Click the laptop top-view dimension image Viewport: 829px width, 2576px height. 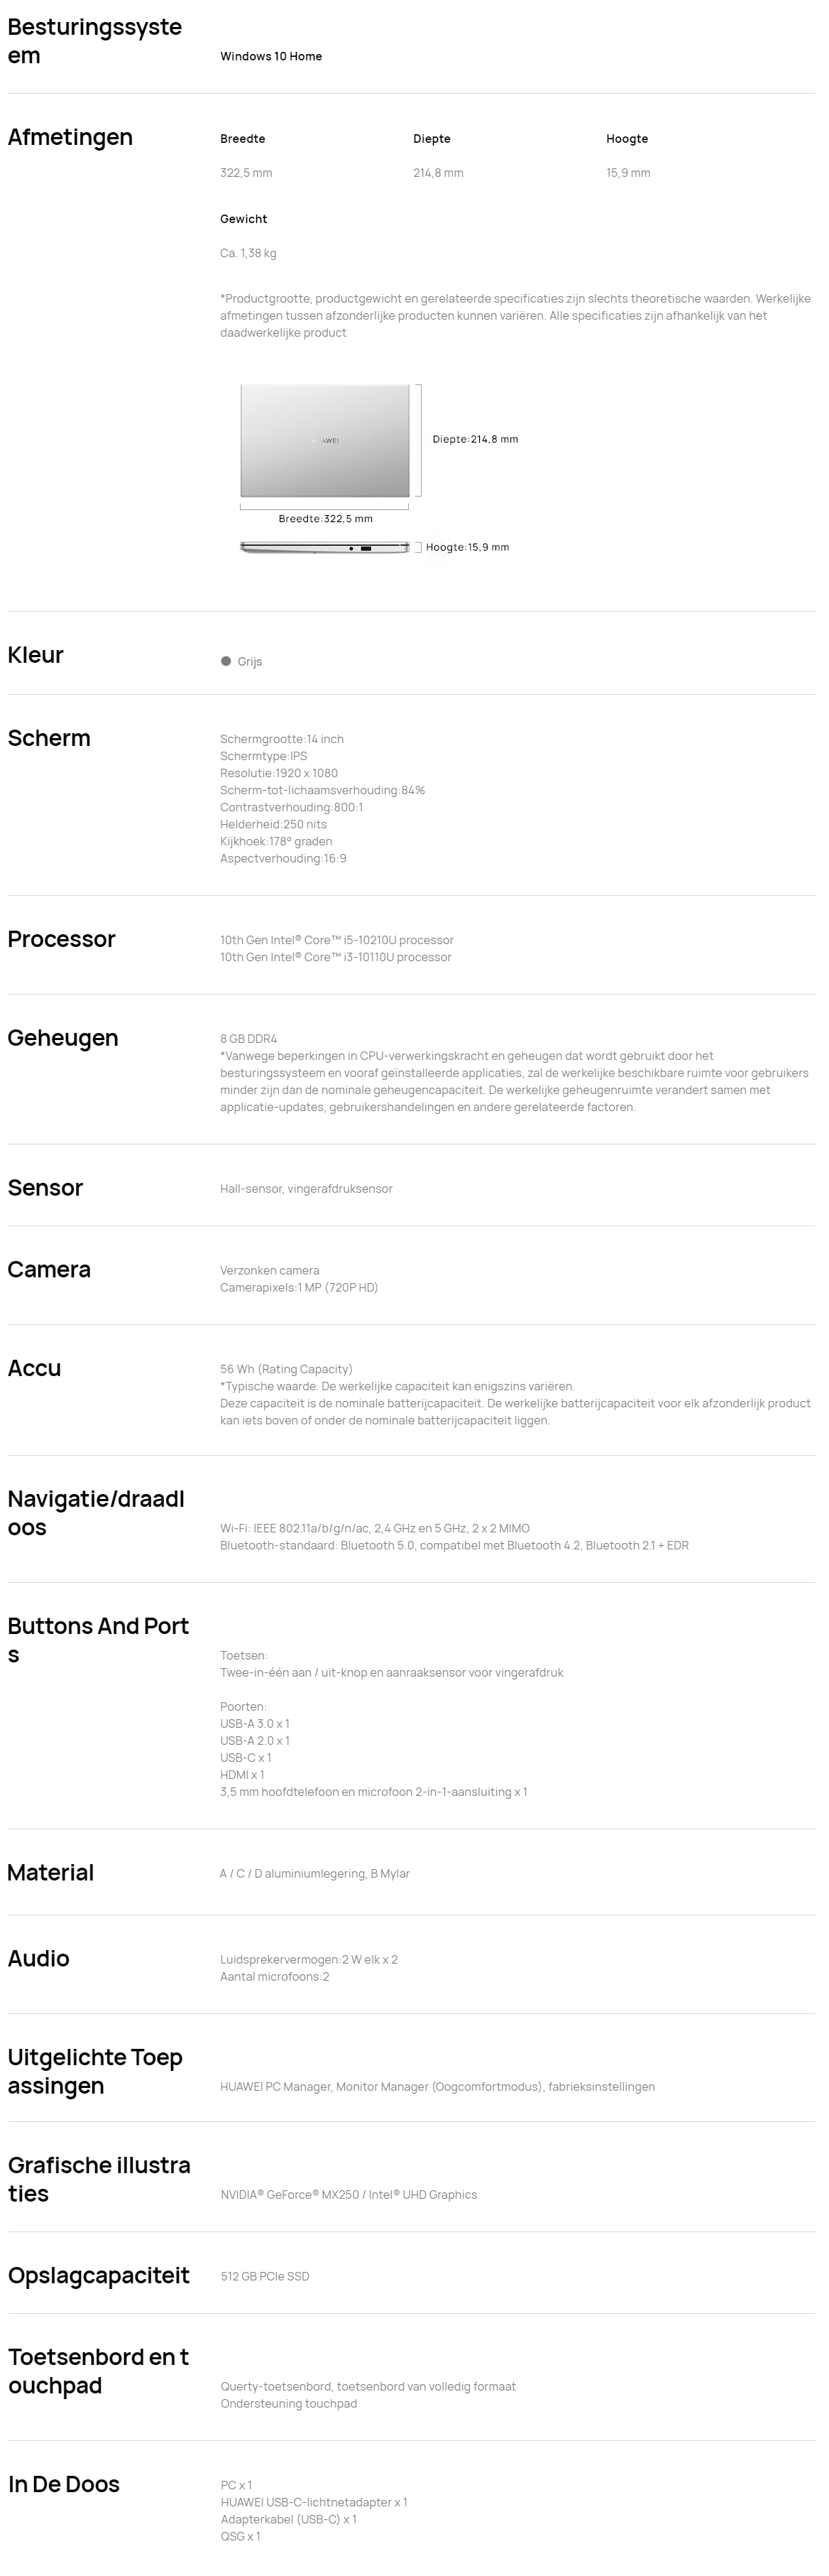(324, 440)
